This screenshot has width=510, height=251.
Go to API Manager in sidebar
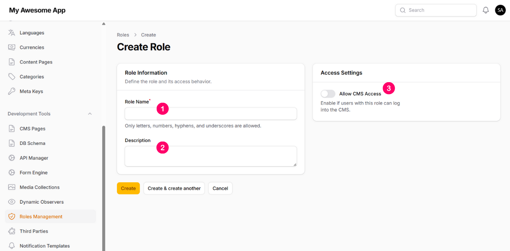34,158
